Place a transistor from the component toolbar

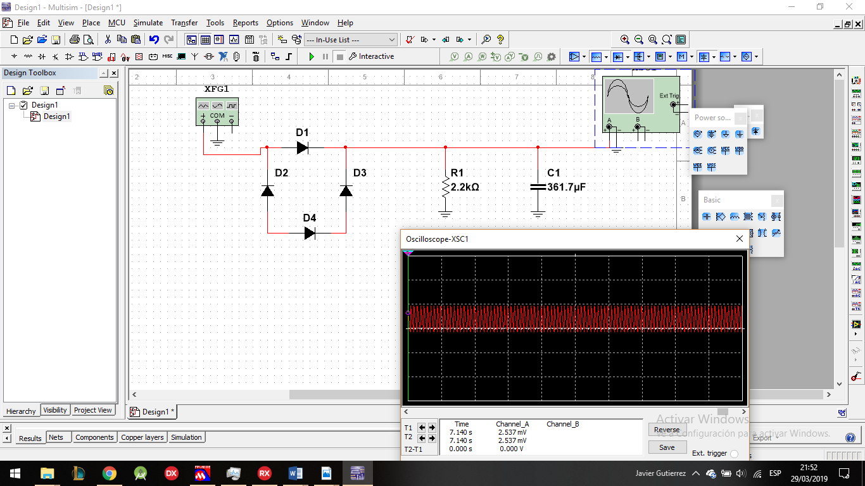coord(56,56)
